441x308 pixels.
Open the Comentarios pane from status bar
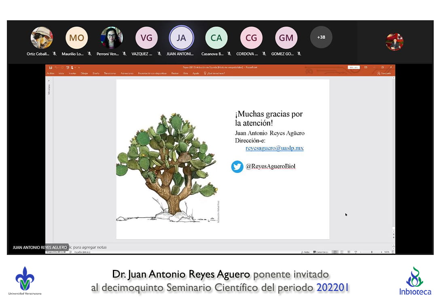pyautogui.click(x=321, y=252)
